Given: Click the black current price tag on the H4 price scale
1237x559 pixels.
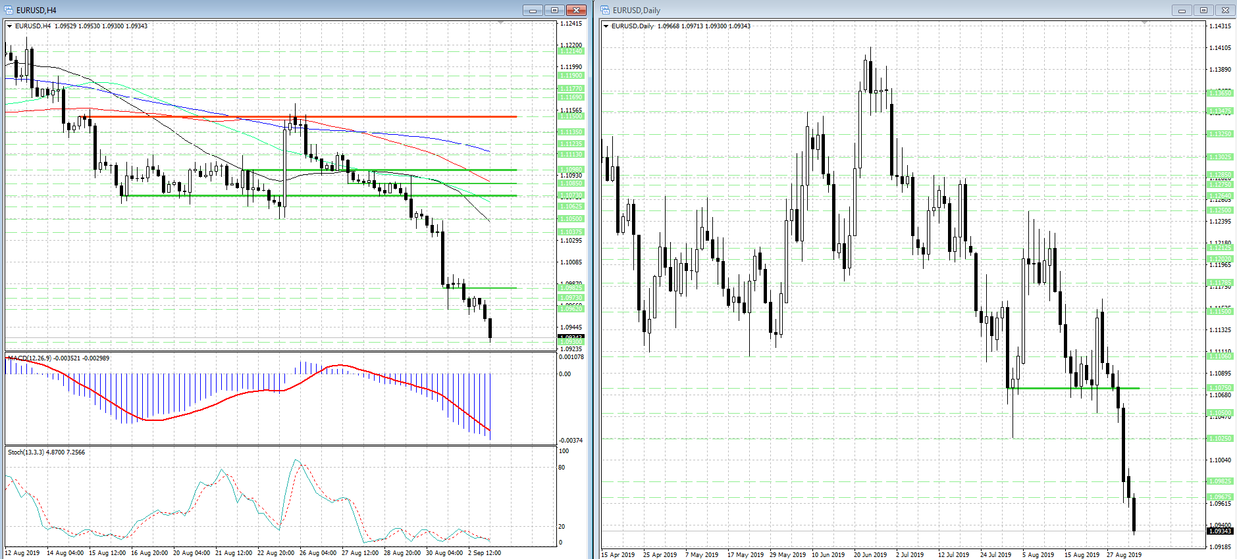Looking at the screenshot, I should pos(571,337).
